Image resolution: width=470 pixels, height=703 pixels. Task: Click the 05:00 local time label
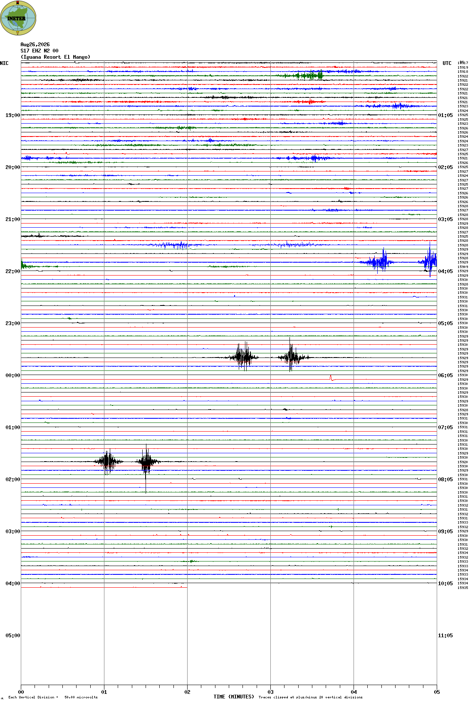(12, 636)
